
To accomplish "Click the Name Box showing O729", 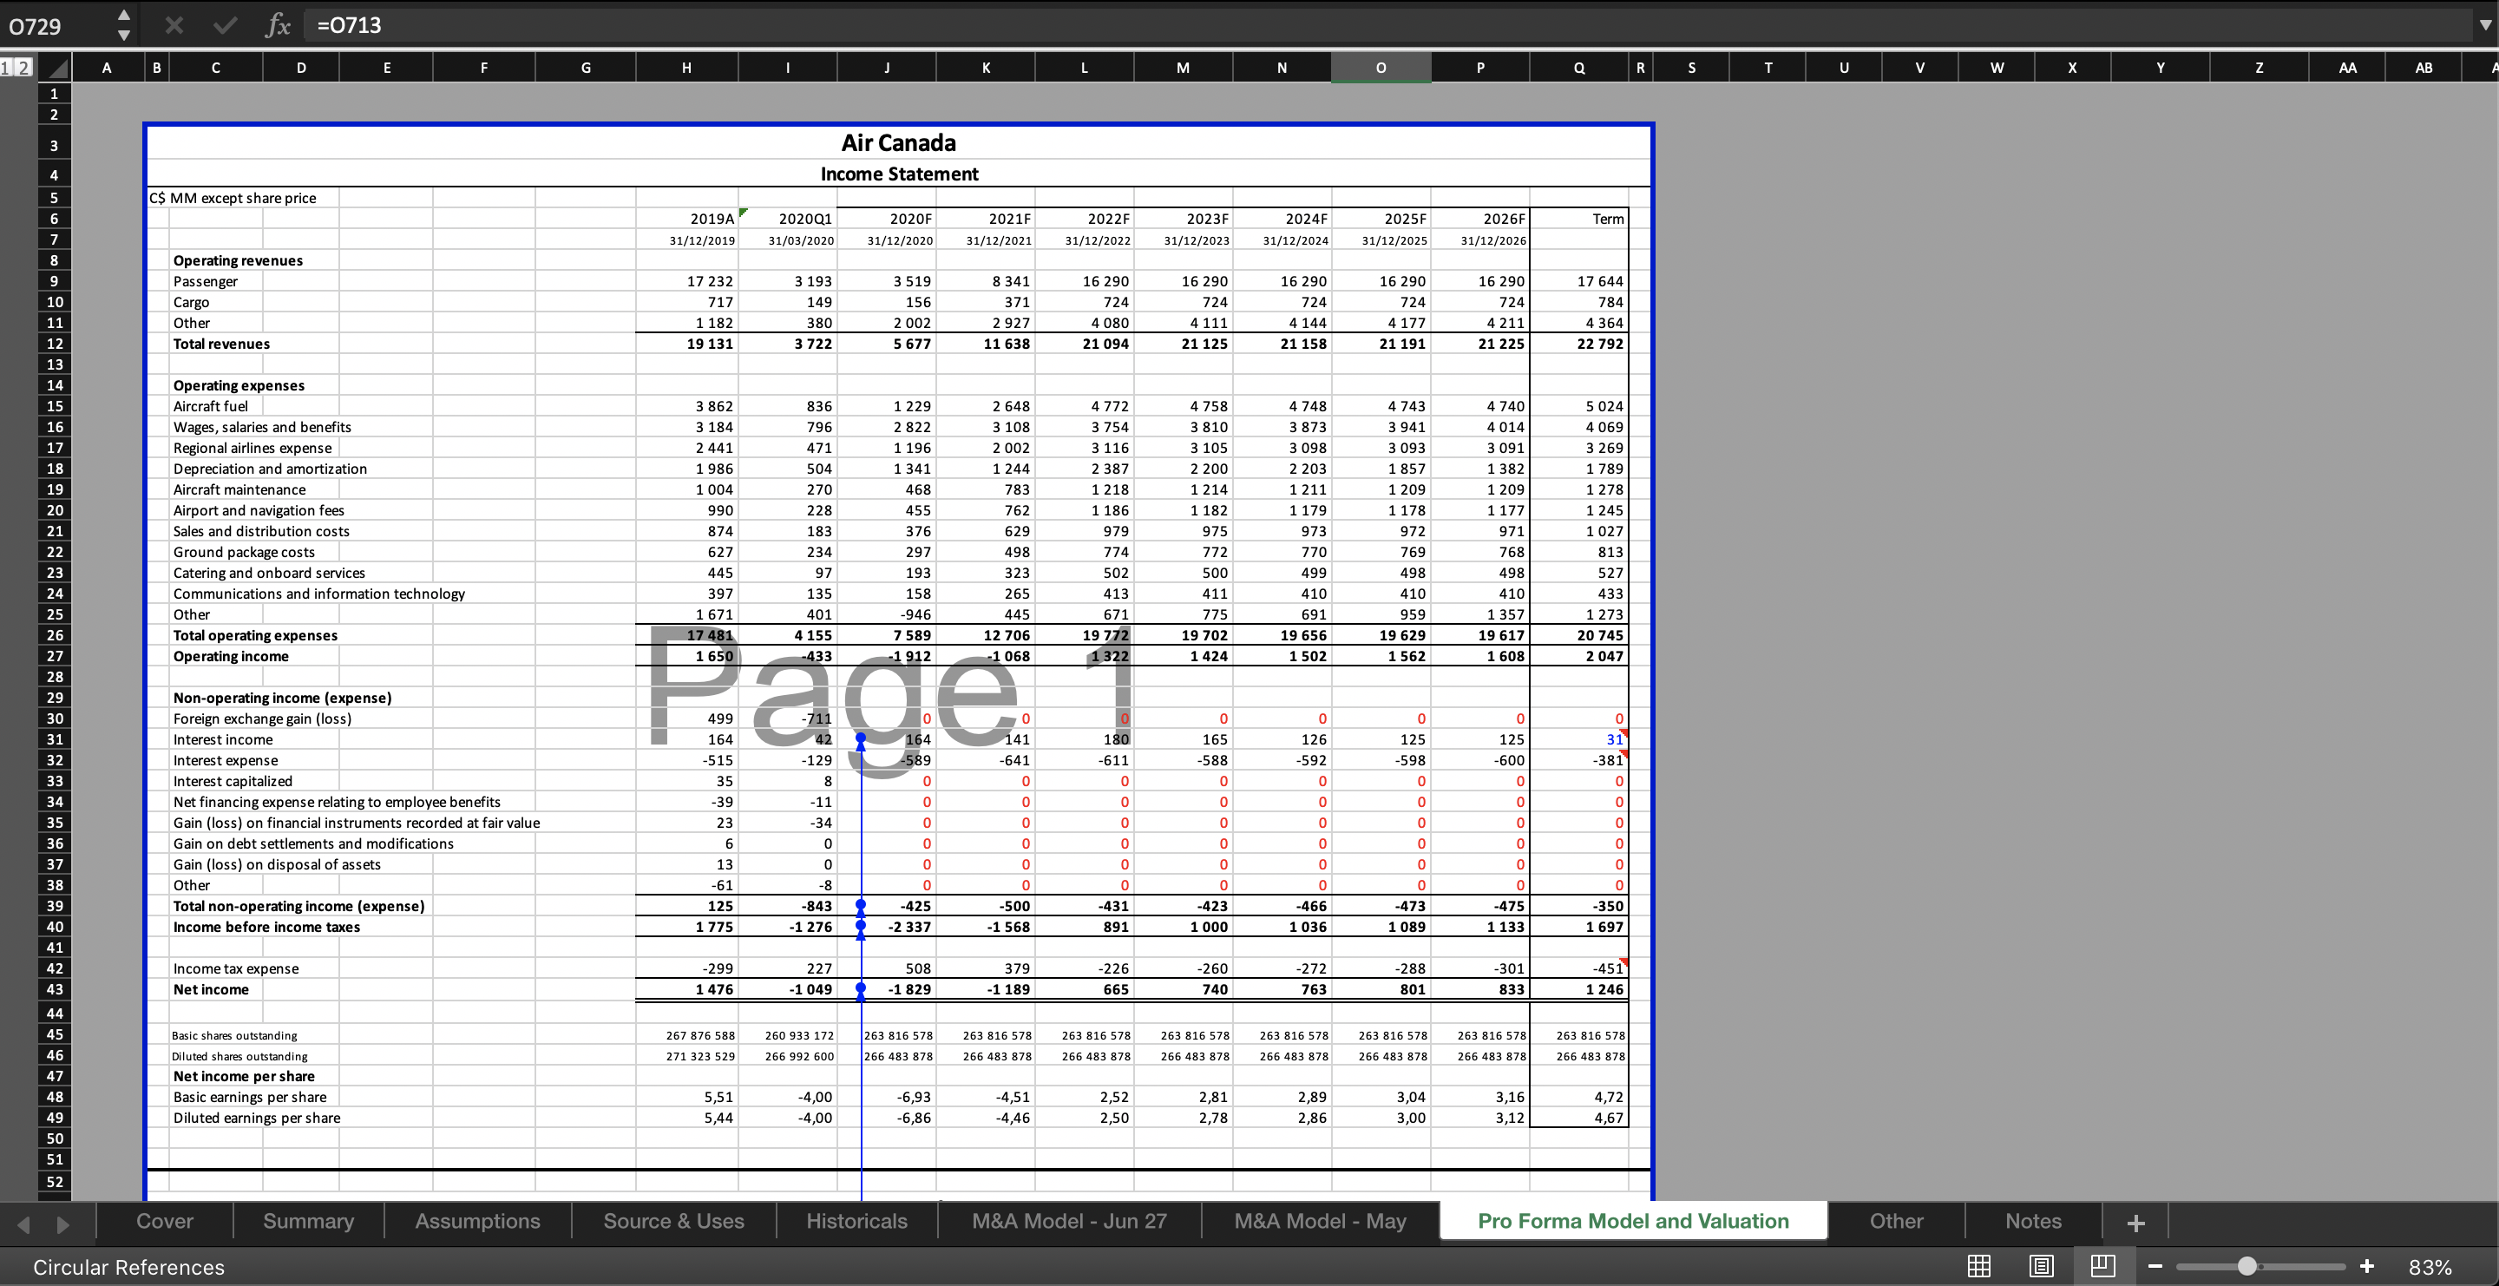I will (x=56, y=25).
